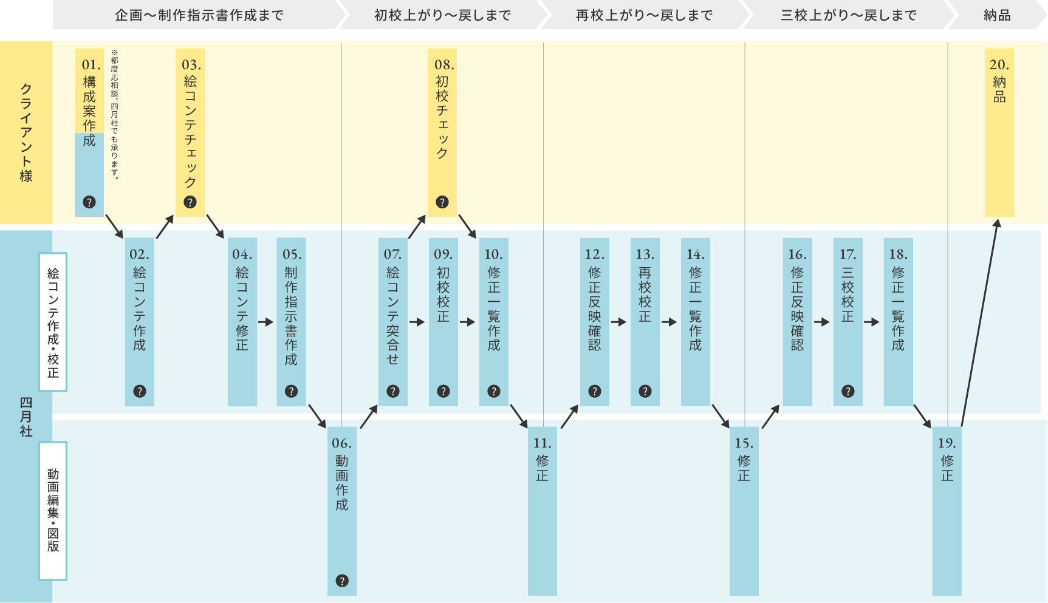Switch to 再校上がり〜戻しまで phase header
1048x603 pixels.
644,15
